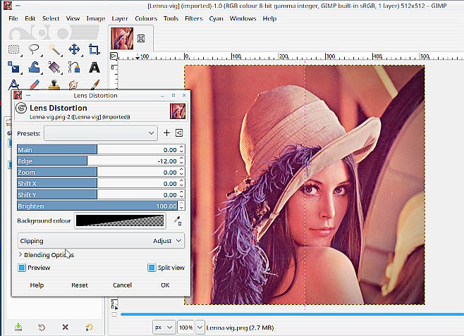Select the Fuzzy Select magic wand tool

coord(54,49)
